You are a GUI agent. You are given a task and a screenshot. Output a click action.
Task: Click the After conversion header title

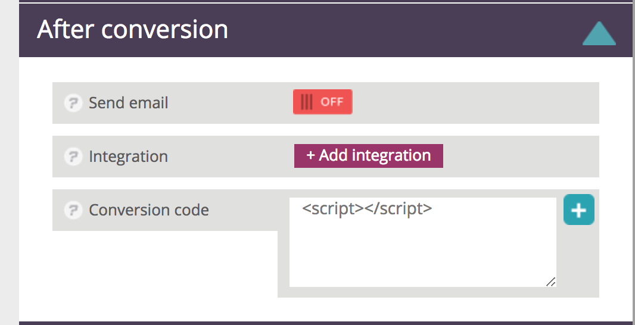click(132, 30)
